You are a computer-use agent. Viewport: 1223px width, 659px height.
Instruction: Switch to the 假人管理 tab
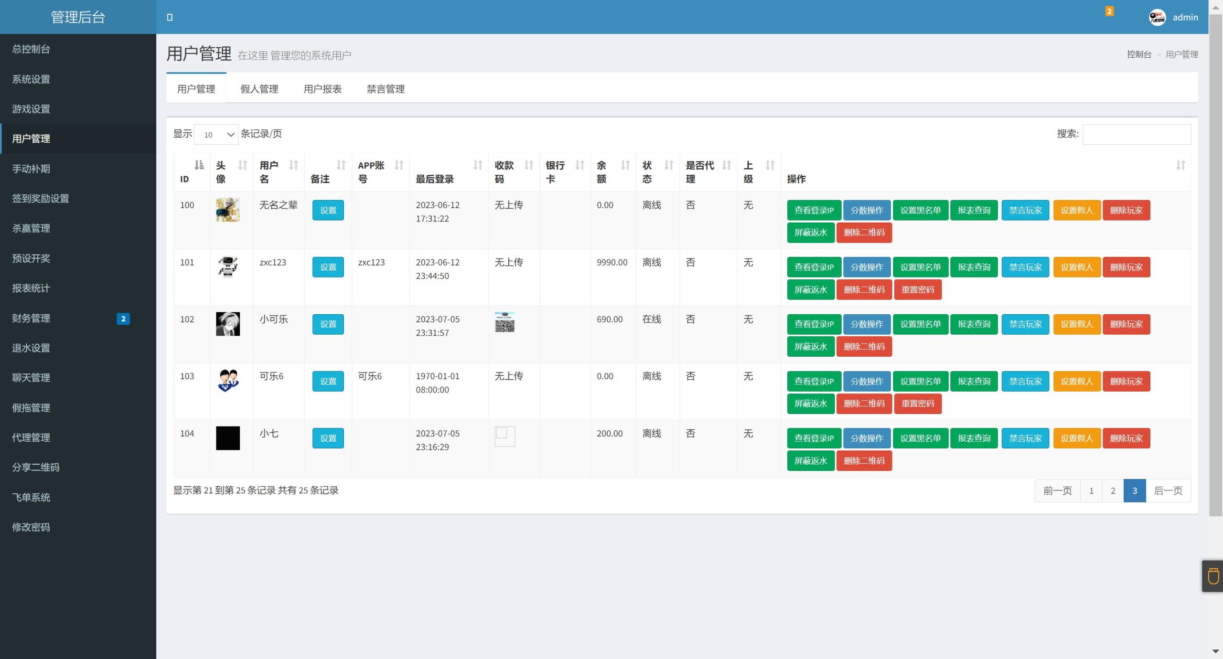point(259,89)
